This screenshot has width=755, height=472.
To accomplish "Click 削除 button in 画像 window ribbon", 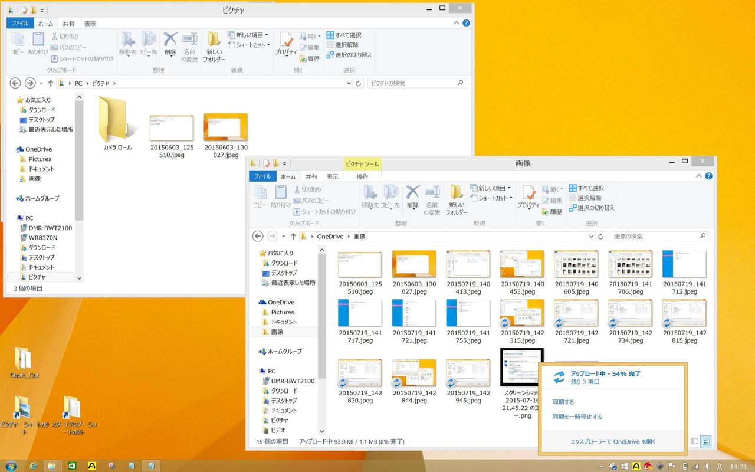I will 413,198.
